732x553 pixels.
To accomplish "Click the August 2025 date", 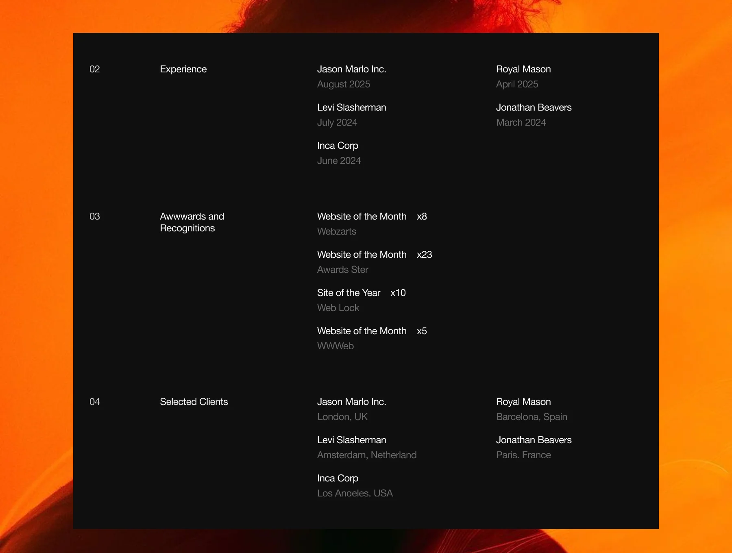I will [344, 84].
